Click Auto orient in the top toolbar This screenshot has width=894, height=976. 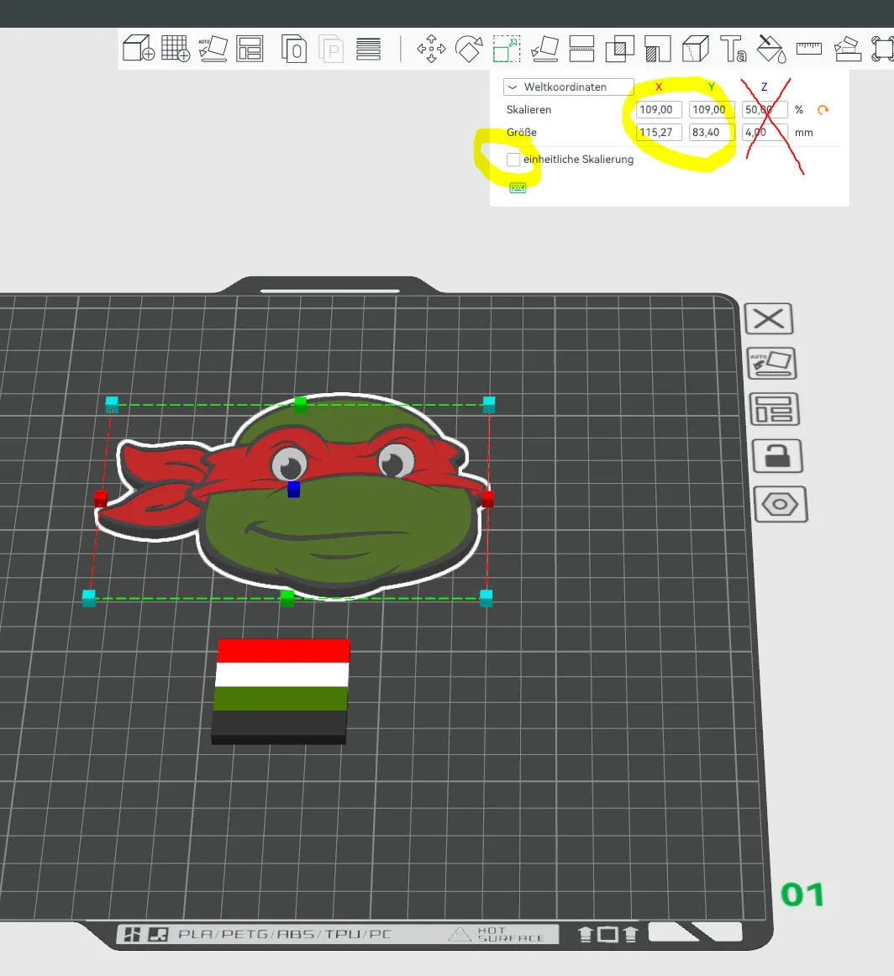213,49
